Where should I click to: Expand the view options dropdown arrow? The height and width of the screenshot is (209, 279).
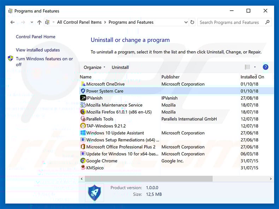[255, 67]
